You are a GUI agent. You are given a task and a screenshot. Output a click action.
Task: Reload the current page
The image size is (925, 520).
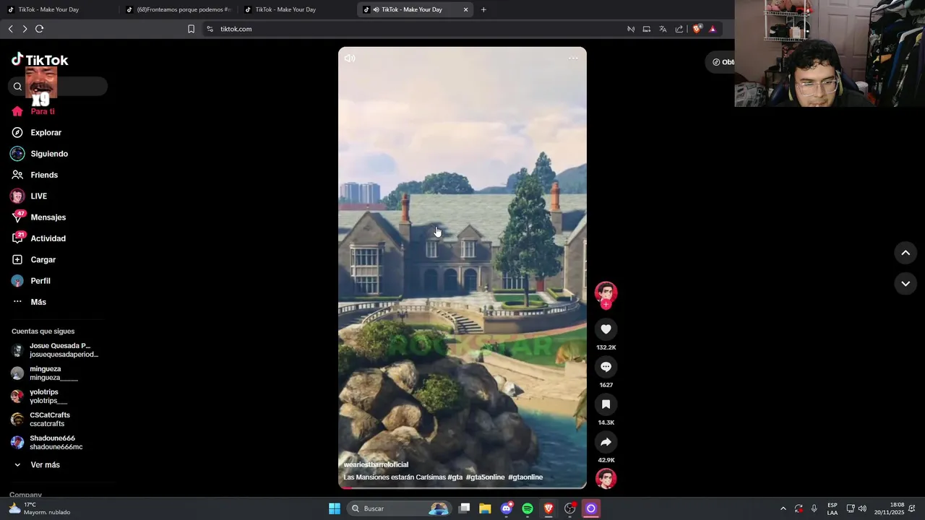[x=40, y=29]
